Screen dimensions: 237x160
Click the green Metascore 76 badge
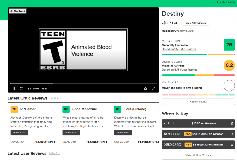tap(229, 45)
